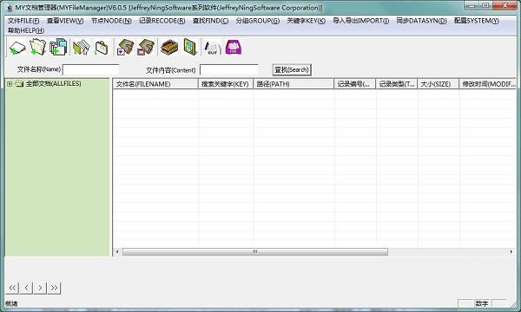Click the add-multiple-documents stacked pages icon

point(58,47)
